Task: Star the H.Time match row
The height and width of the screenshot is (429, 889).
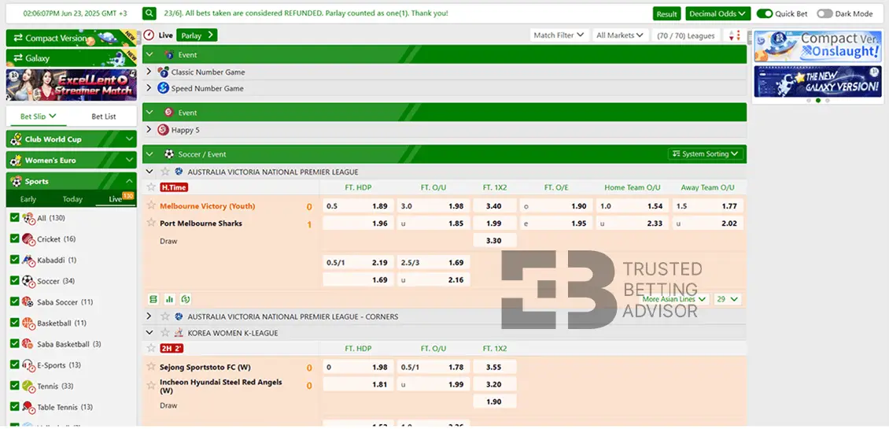Action: [x=151, y=187]
